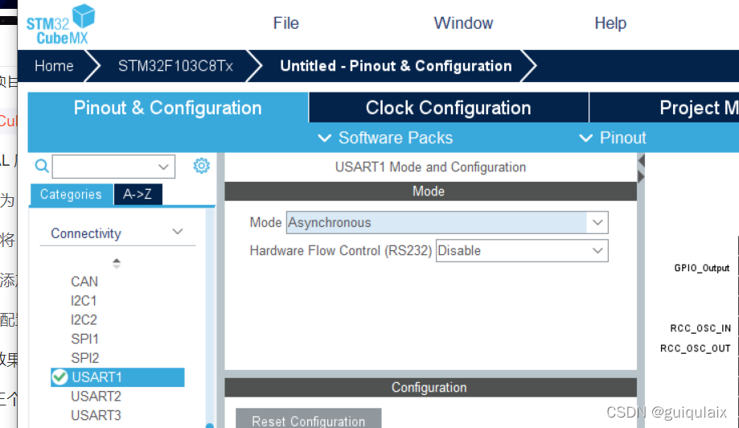Expand the Software Packs dropdown
This screenshot has height=428, width=739.
point(385,138)
